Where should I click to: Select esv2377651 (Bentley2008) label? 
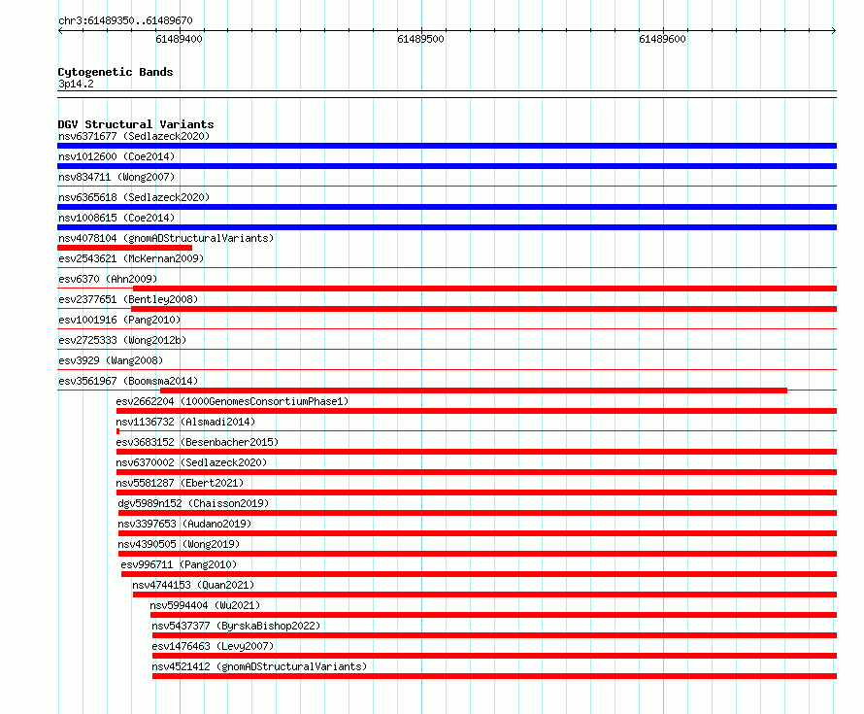coord(128,299)
